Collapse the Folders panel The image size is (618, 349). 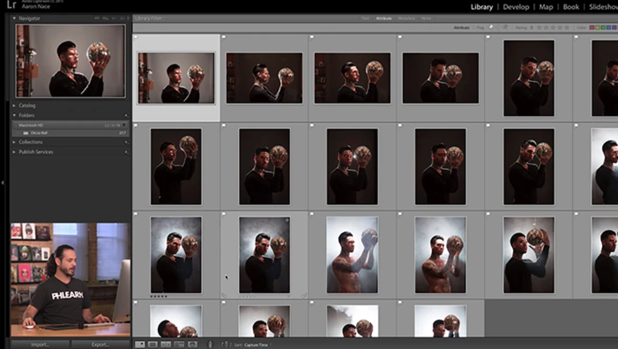(x=14, y=115)
